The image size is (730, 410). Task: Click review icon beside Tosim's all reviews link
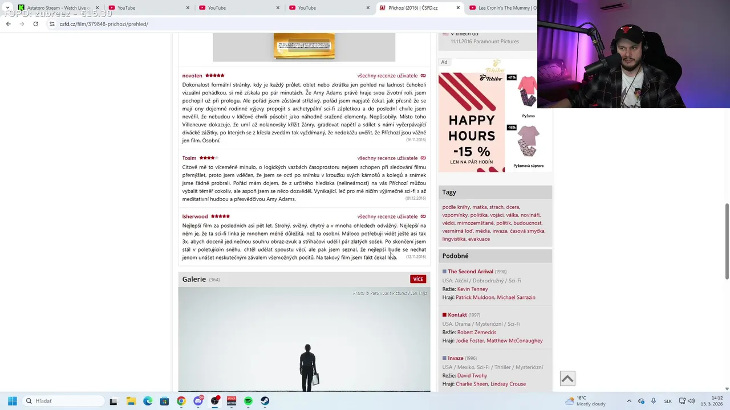pos(423,158)
